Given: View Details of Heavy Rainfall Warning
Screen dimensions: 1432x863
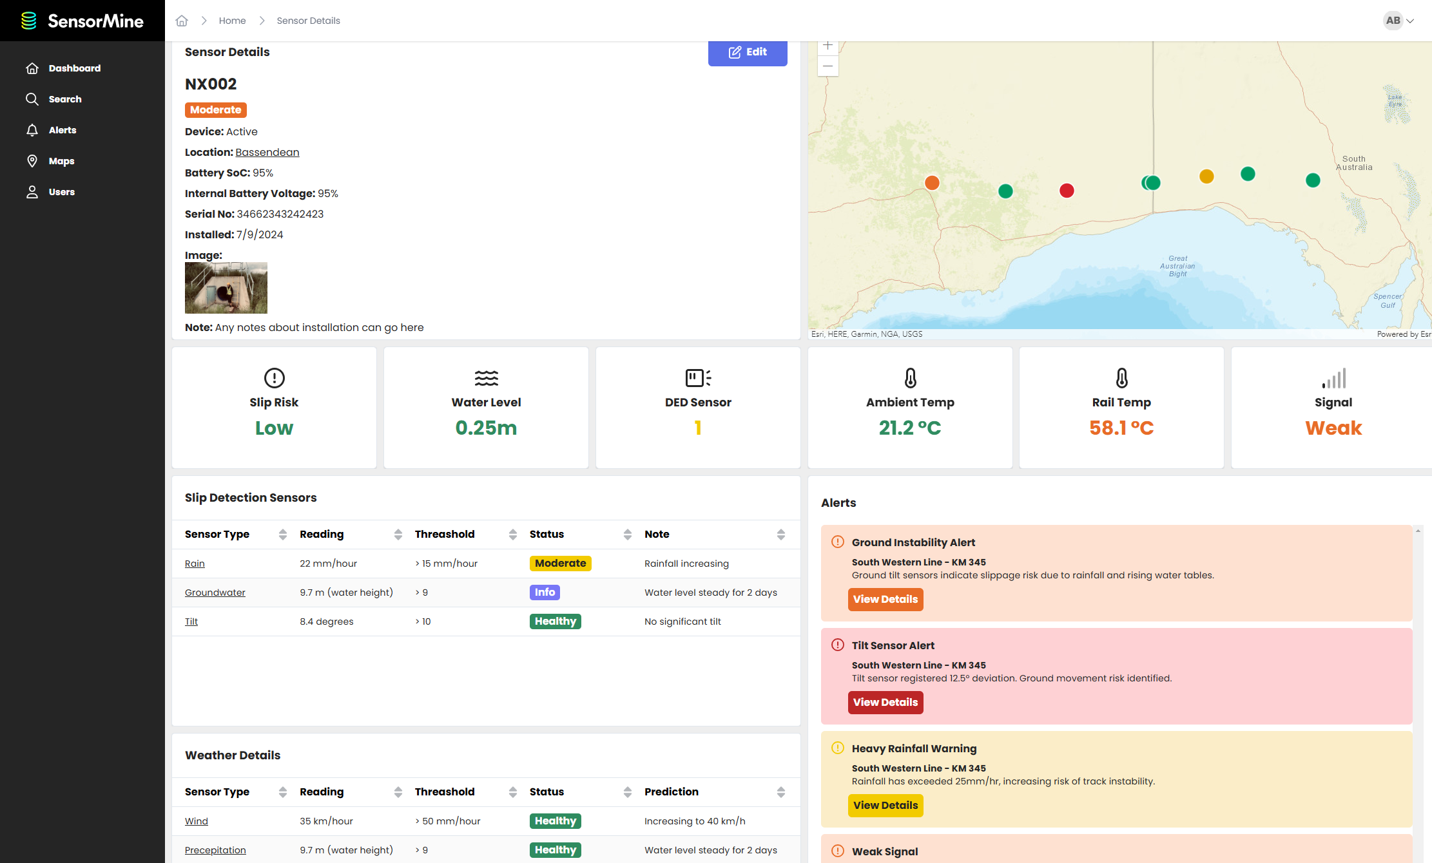Looking at the screenshot, I should click(x=885, y=806).
